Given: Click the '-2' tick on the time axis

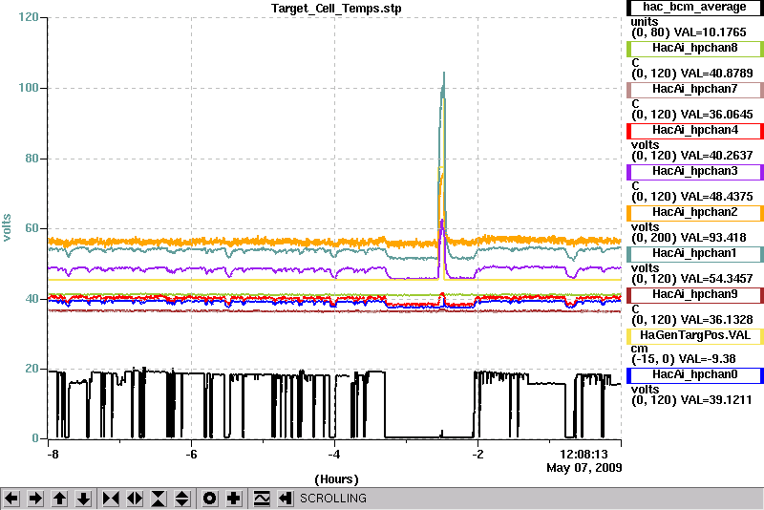Looking at the screenshot, I should point(478,455).
